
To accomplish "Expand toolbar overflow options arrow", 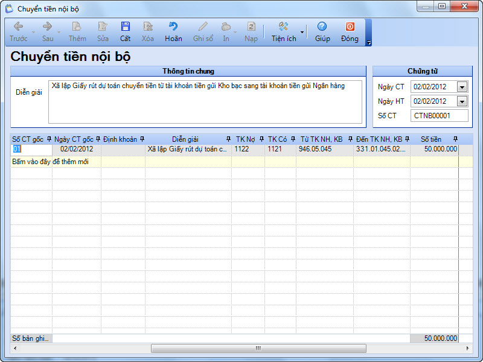I will click(369, 43).
